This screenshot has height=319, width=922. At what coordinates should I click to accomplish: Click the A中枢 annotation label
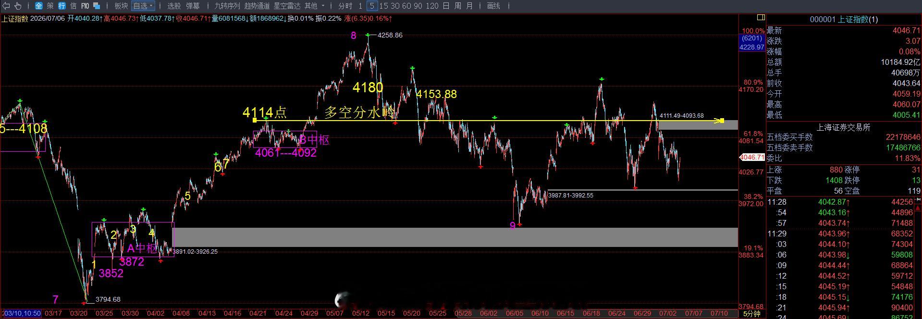(142, 248)
